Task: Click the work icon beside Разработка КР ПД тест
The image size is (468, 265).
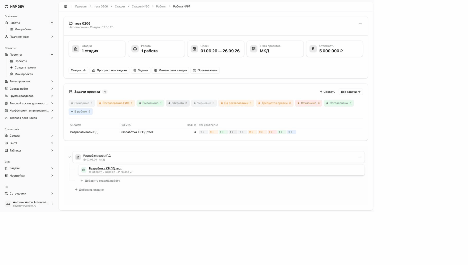Action: (x=84, y=170)
